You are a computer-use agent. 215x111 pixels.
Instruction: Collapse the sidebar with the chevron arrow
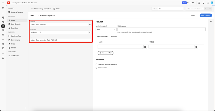pyautogui.click(x=26, y=108)
